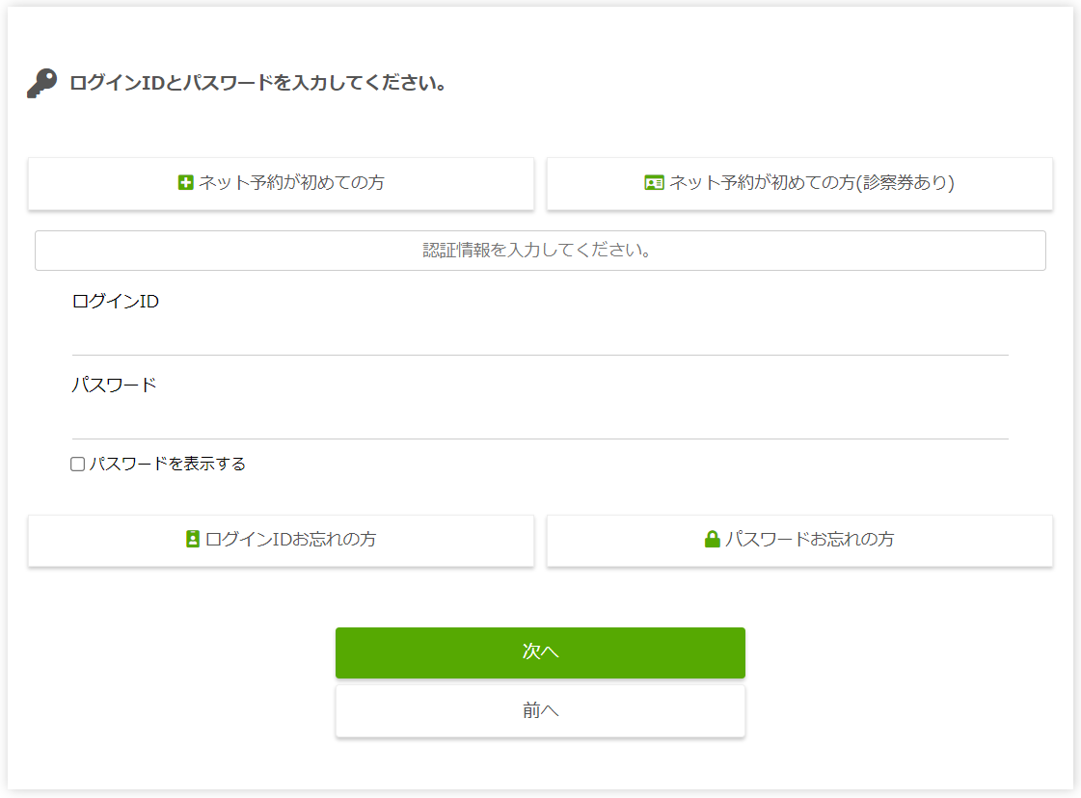Screen dimensions: 1081x798
Task: Click the green badge icon next to ログインIDお忘れの方
Action: [193, 539]
